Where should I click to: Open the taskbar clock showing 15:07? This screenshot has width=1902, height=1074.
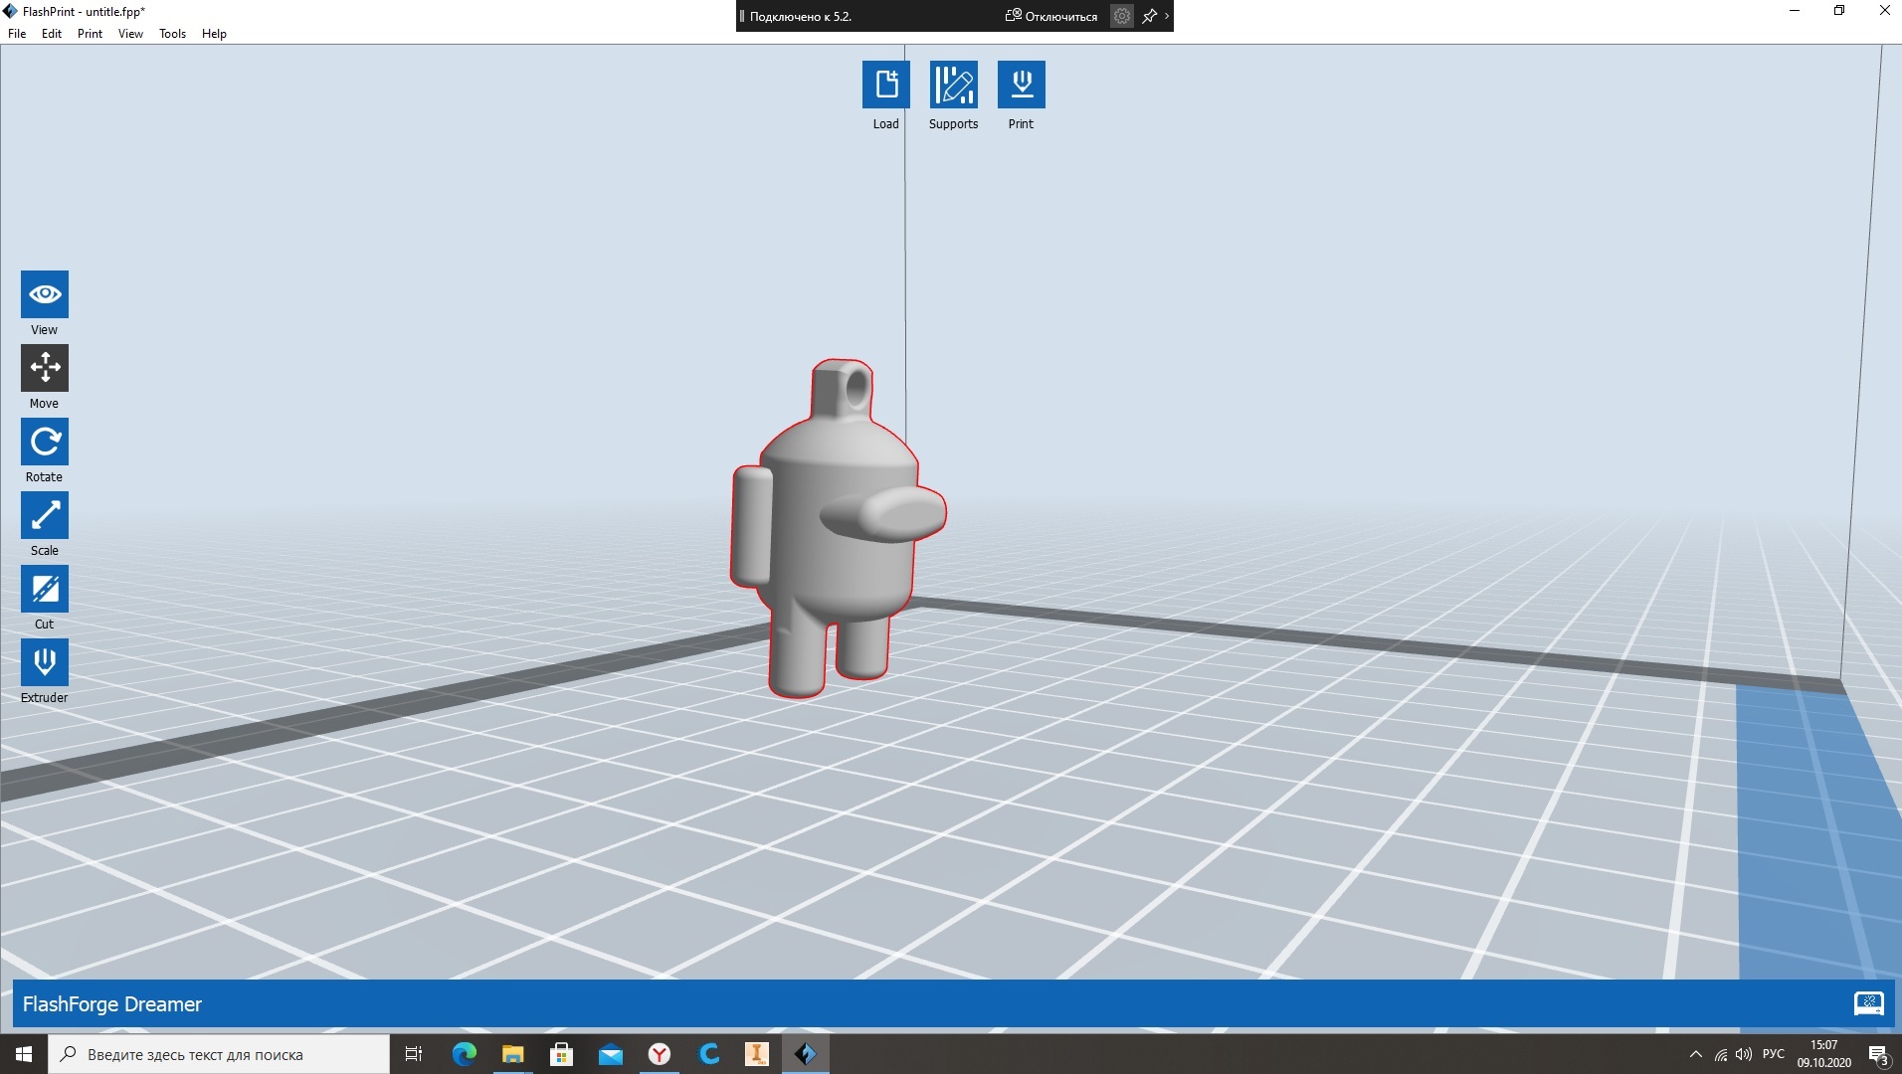pyautogui.click(x=1824, y=1054)
